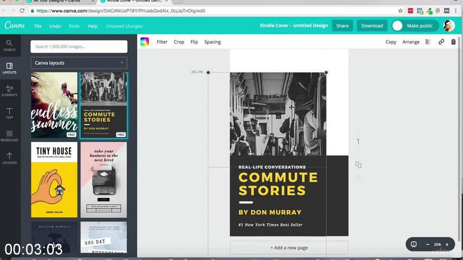The image size is (463, 260).
Task: Click the Kindle Cover design title
Action: point(294,25)
